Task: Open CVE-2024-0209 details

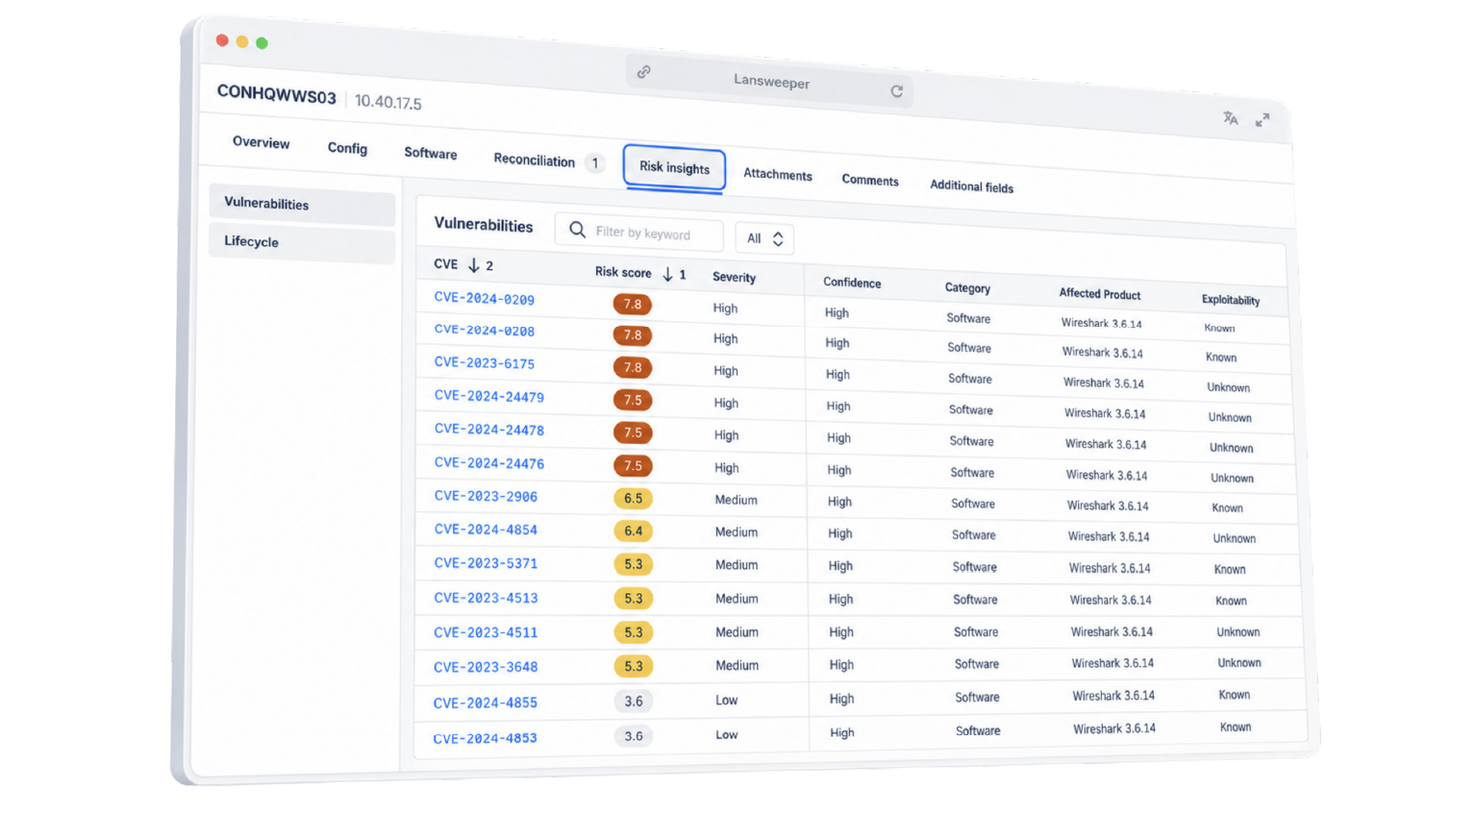Action: click(484, 299)
